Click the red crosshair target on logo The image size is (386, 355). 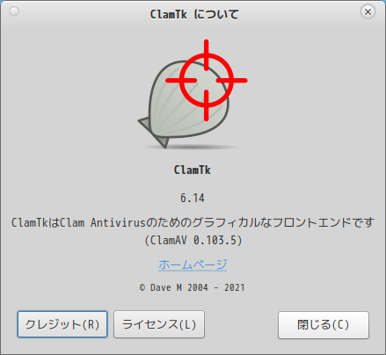click(x=207, y=80)
